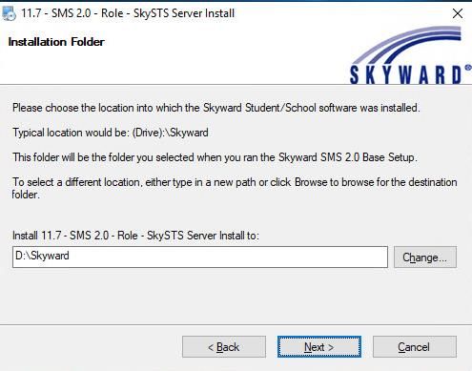This screenshot has height=371, width=472.
Task: Click the "Installation Folder" heading
Action: pos(56,42)
